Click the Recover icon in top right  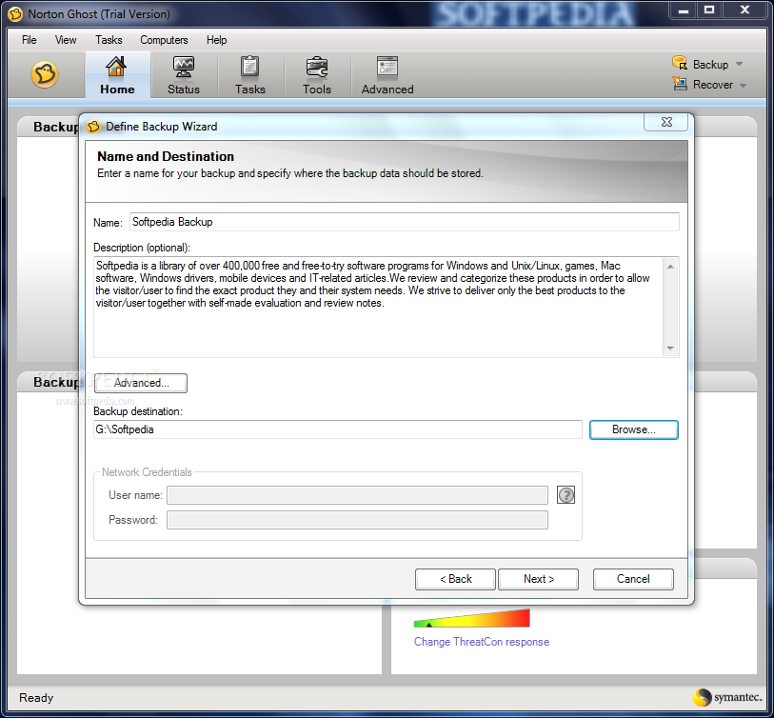[680, 84]
